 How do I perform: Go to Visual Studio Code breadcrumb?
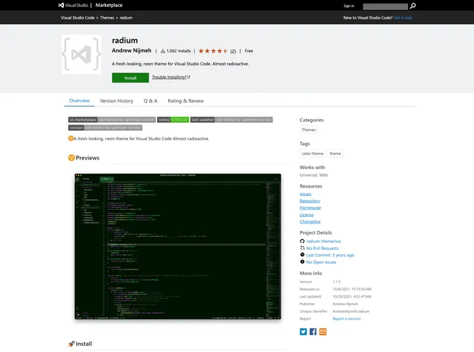(78, 17)
